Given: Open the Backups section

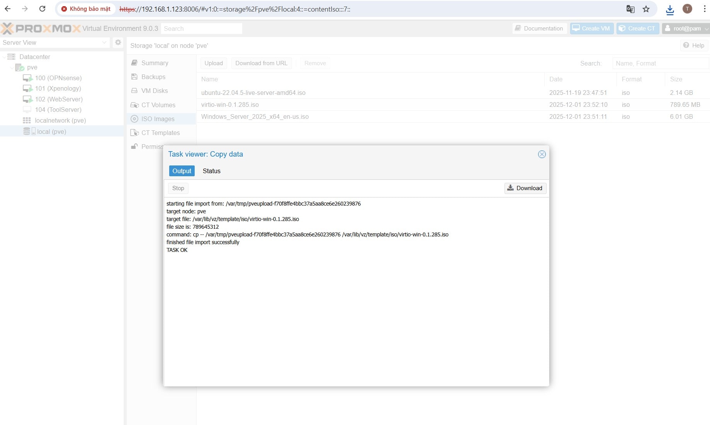Looking at the screenshot, I should [x=153, y=77].
